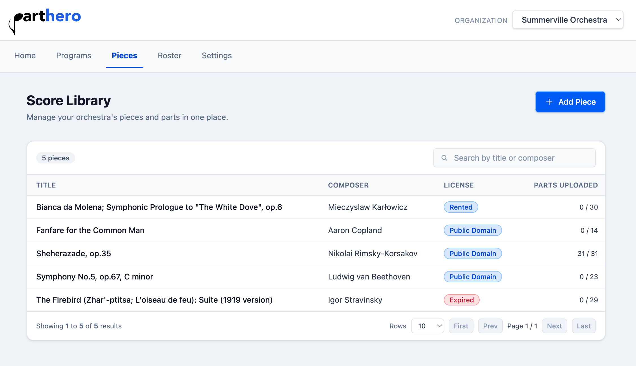Click the Add Piece button
This screenshot has width=636, height=366.
pyautogui.click(x=570, y=102)
